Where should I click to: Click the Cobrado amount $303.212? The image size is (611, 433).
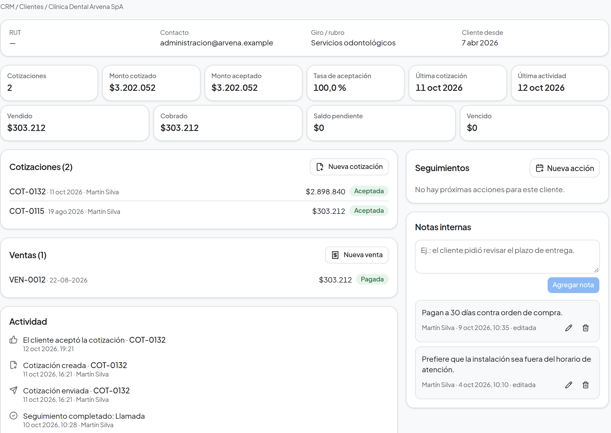[179, 128]
